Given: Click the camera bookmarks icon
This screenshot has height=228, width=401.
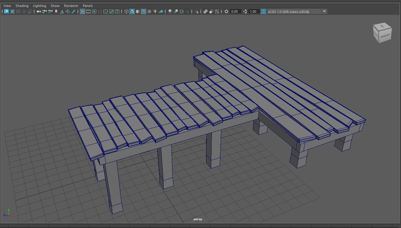Looking at the screenshot, I should 56,11.
